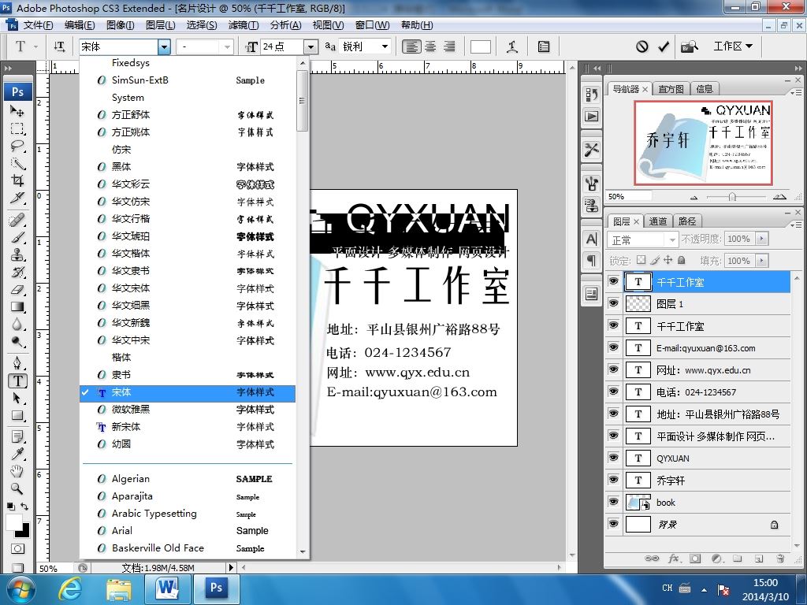Hide the QYXUAN text layer
Screen dimensions: 807x605
click(613, 458)
